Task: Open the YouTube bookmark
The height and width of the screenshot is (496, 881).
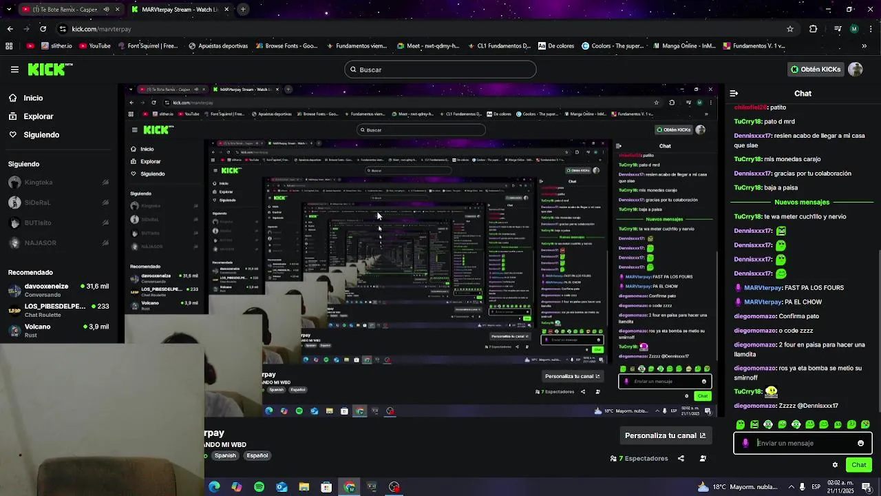Action: 95,46
